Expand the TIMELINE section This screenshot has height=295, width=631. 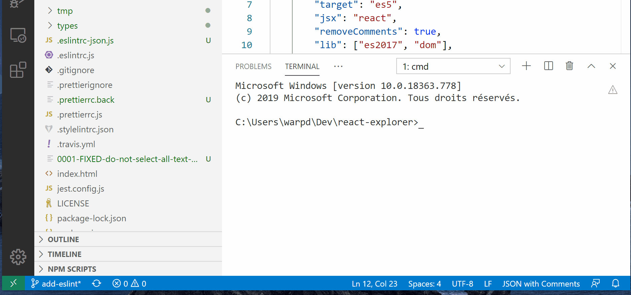(x=41, y=254)
